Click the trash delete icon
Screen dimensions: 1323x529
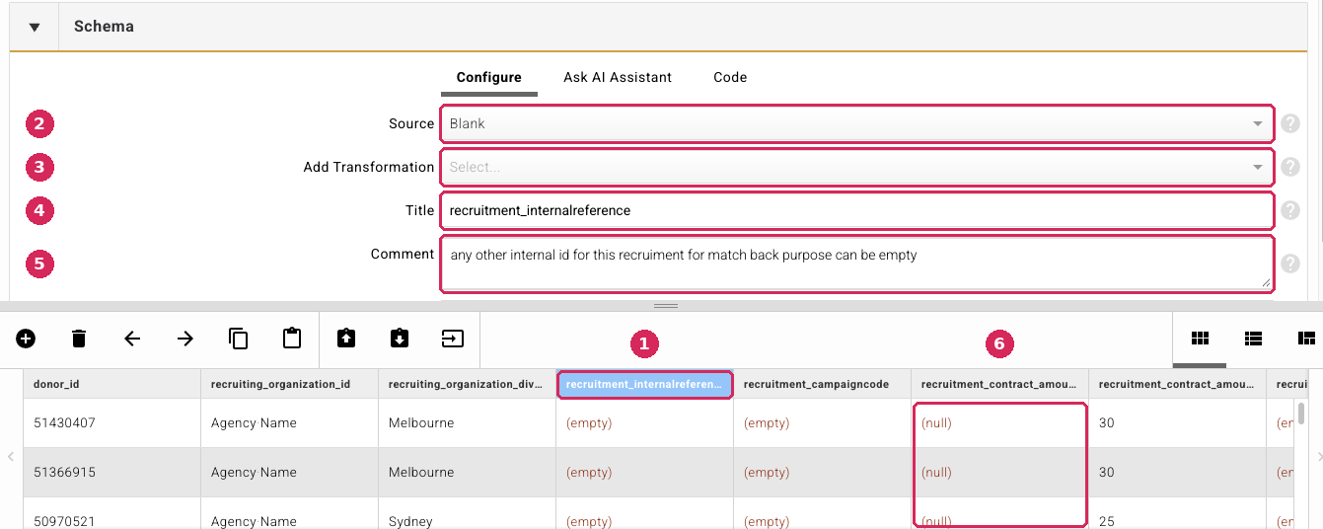(x=79, y=339)
